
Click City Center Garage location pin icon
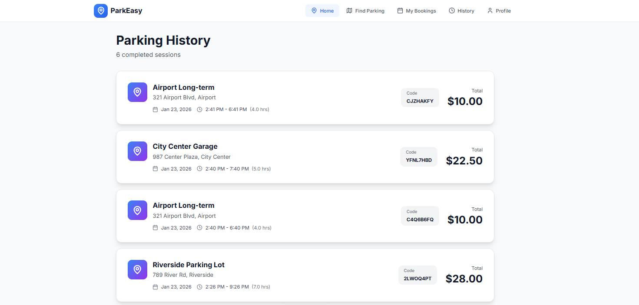pos(137,151)
